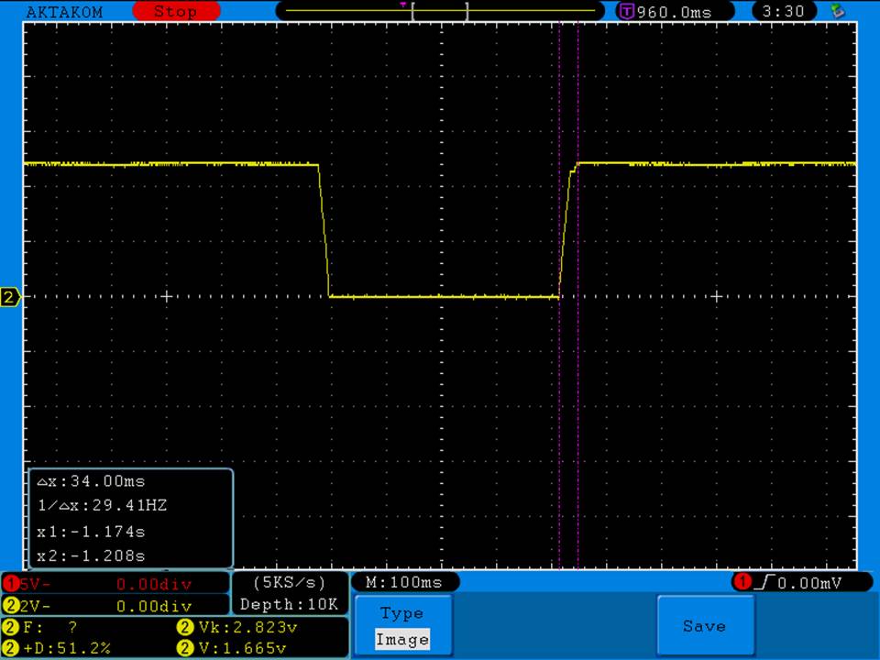Click the USB connection icon at top right

tap(837, 11)
